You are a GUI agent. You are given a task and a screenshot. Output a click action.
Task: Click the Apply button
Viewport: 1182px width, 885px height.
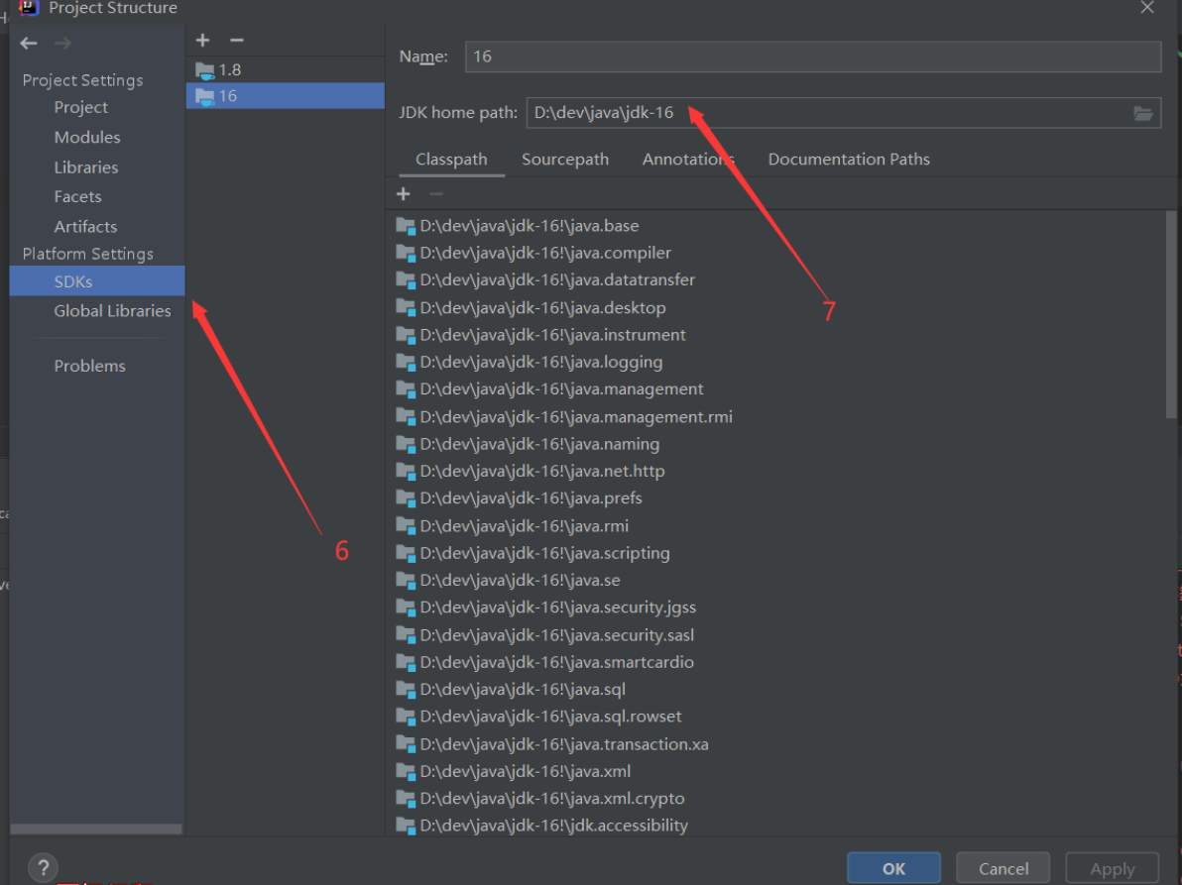(1112, 868)
